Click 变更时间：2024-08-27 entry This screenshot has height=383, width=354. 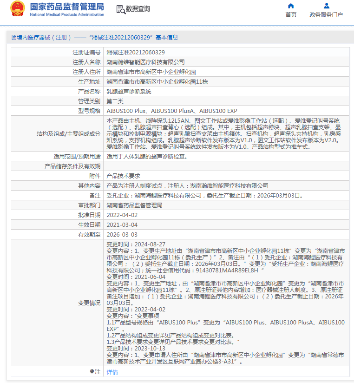click(x=136, y=244)
